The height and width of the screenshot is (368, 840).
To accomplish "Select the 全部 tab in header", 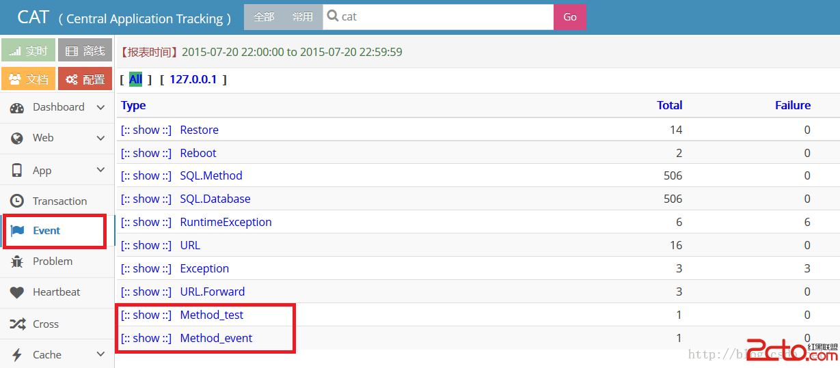I will point(264,17).
